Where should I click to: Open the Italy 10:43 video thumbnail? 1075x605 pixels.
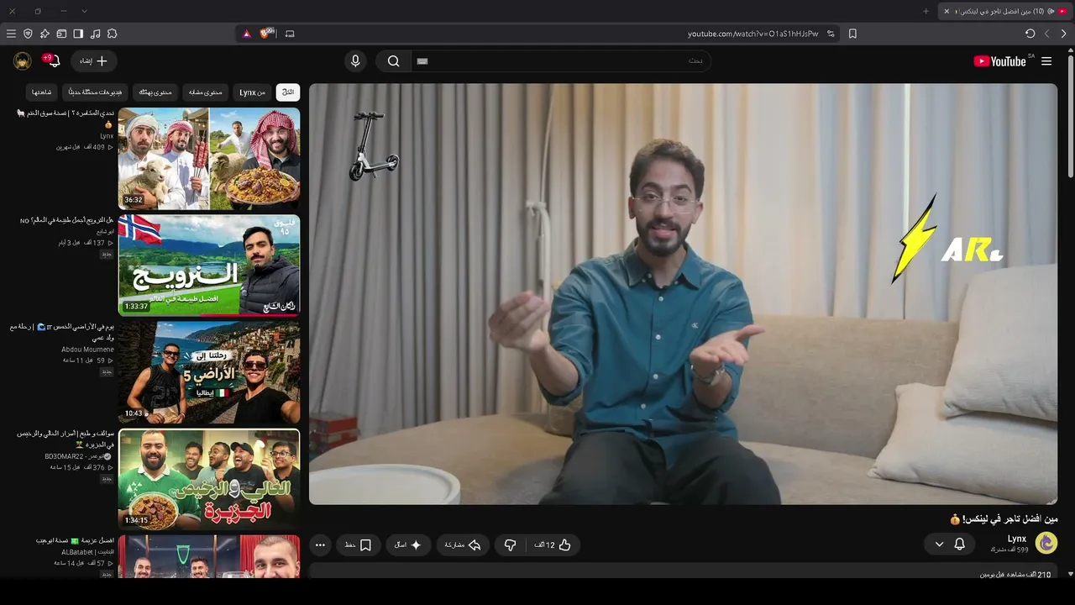209,372
